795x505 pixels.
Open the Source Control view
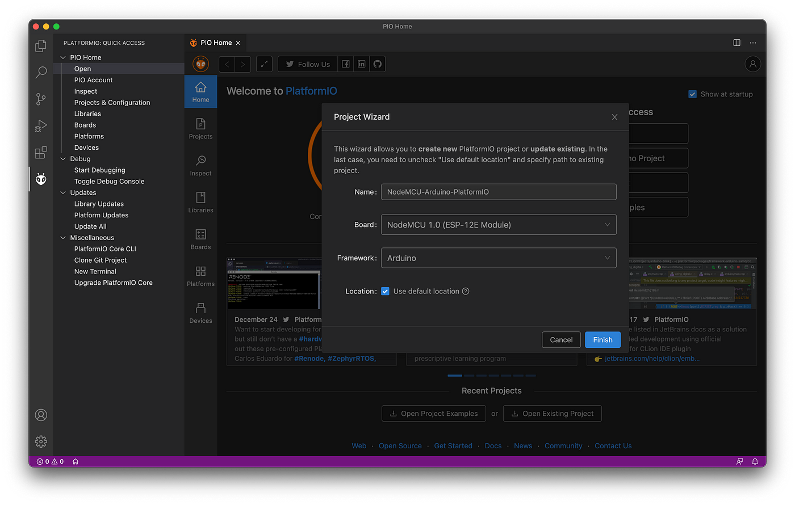pos(41,99)
